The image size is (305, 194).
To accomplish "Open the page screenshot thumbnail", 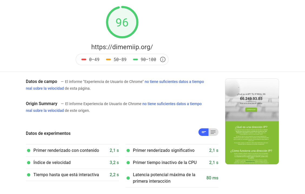I will [x=252, y=121].
